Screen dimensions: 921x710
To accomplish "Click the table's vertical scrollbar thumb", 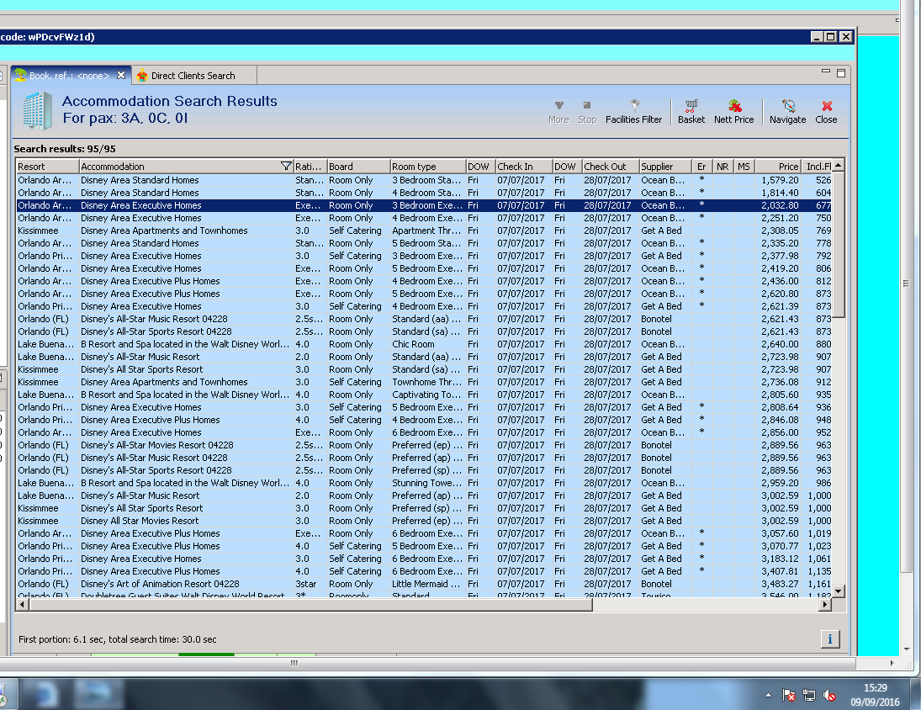I will click(839, 245).
